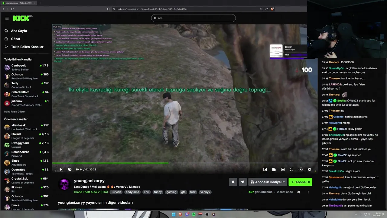Enter fullscreen video mode

[291, 170]
